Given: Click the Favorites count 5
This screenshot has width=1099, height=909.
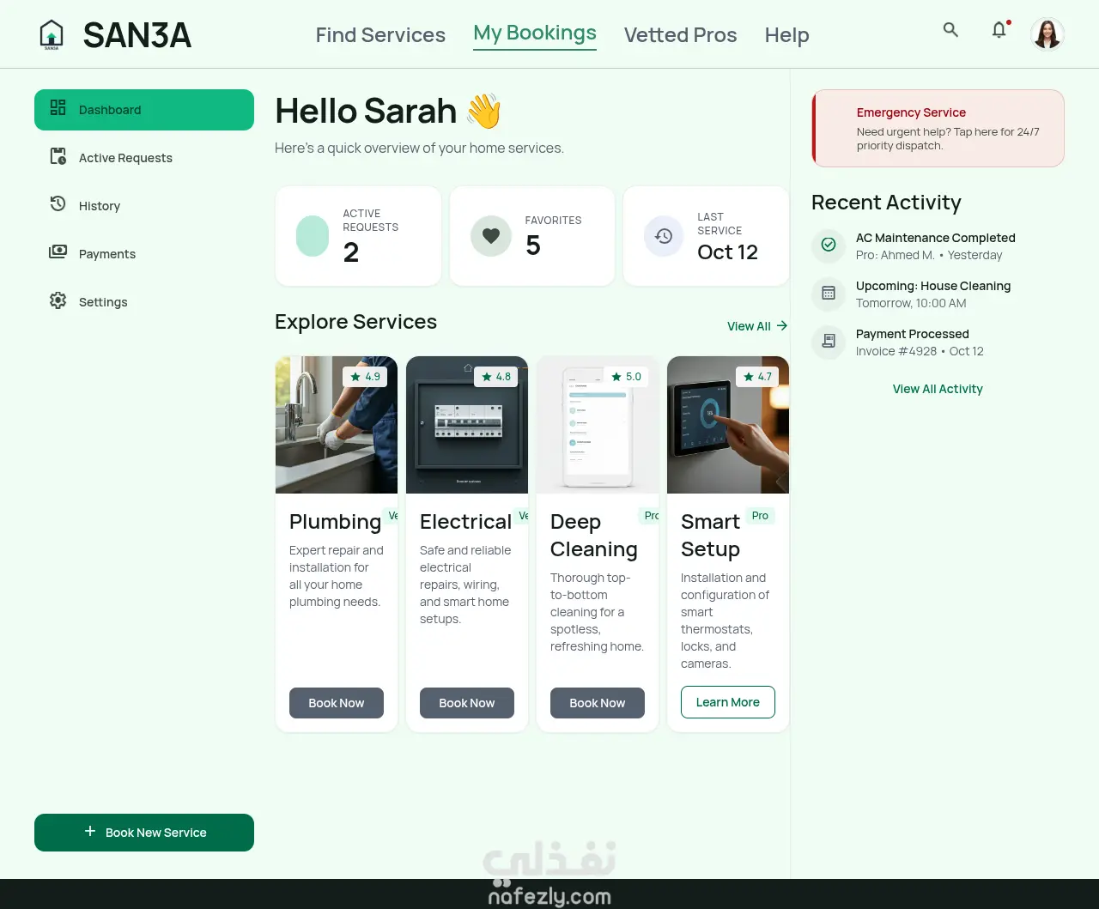Looking at the screenshot, I should (533, 245).
